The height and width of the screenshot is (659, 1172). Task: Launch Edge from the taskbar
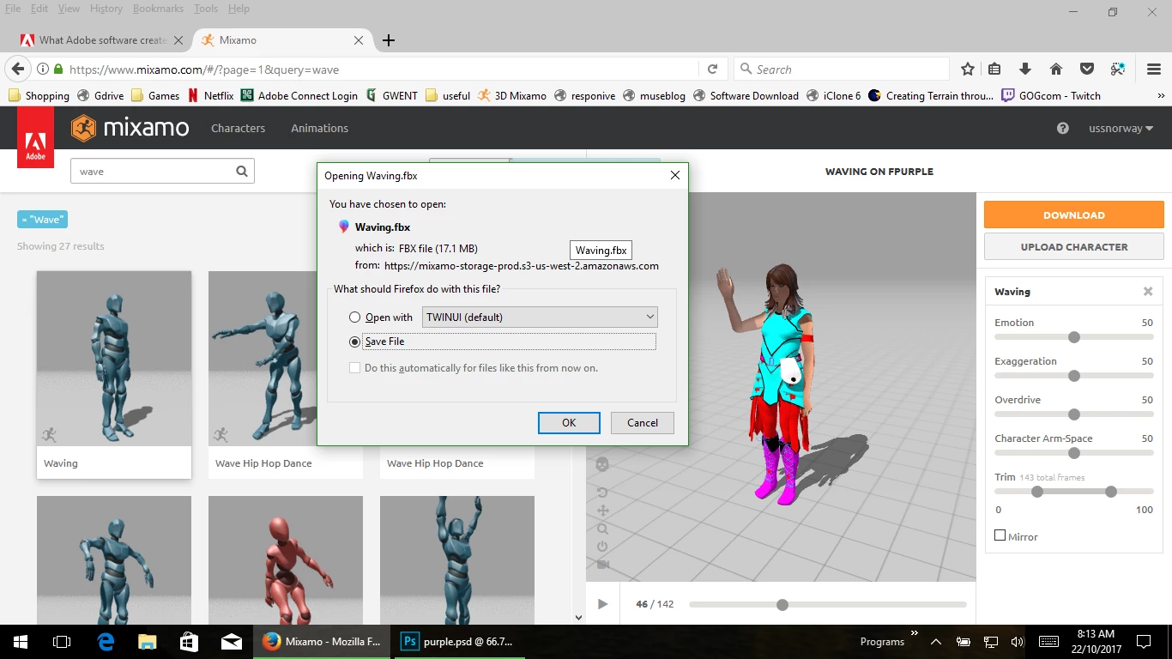tap(106, 641)
